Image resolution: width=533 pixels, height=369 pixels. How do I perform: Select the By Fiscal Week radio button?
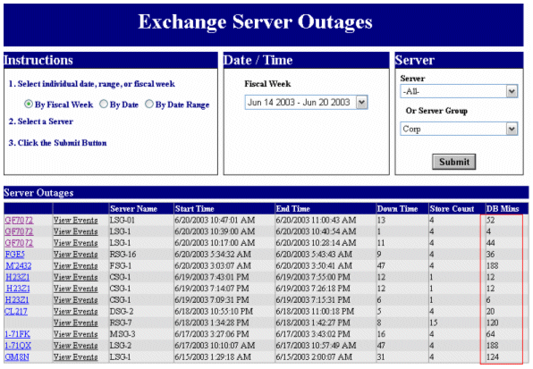point(29,105)
